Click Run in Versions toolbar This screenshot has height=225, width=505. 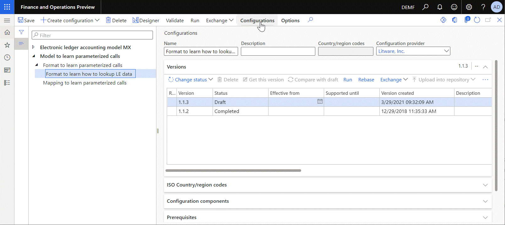[348, 79]
